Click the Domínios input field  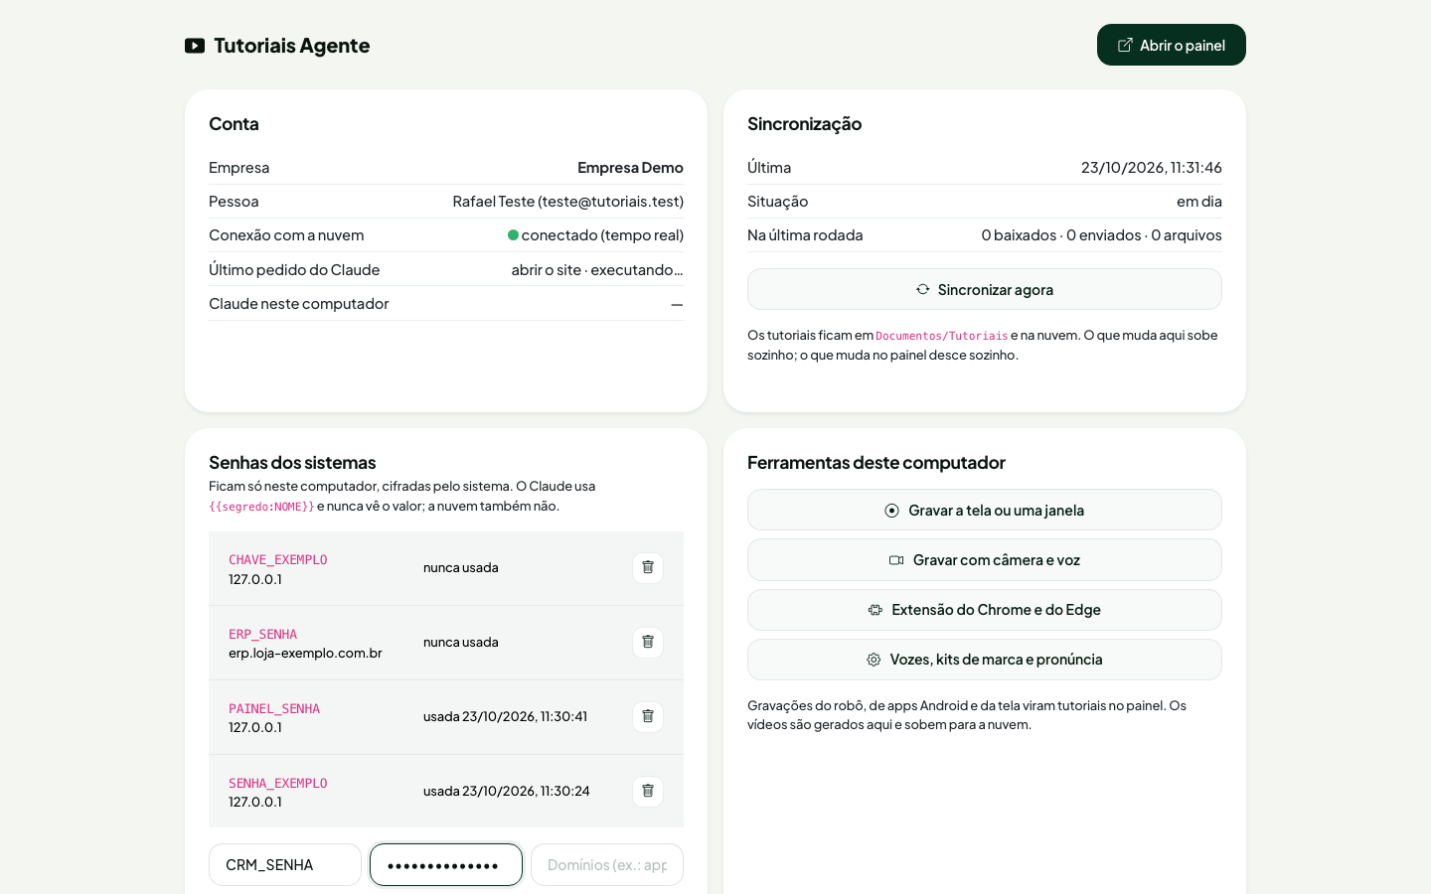pos(607,864)
